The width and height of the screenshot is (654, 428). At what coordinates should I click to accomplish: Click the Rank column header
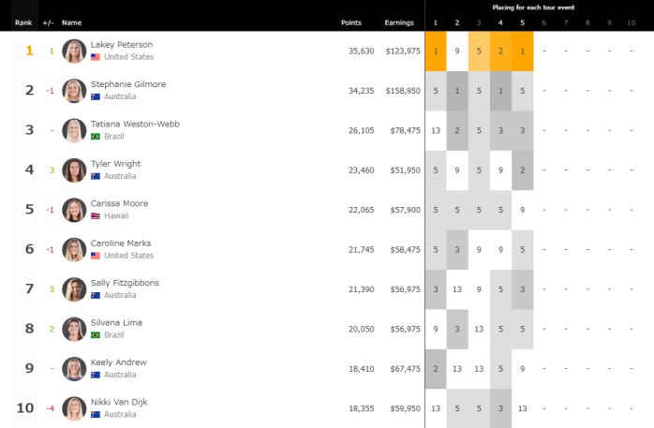point(23,22)
